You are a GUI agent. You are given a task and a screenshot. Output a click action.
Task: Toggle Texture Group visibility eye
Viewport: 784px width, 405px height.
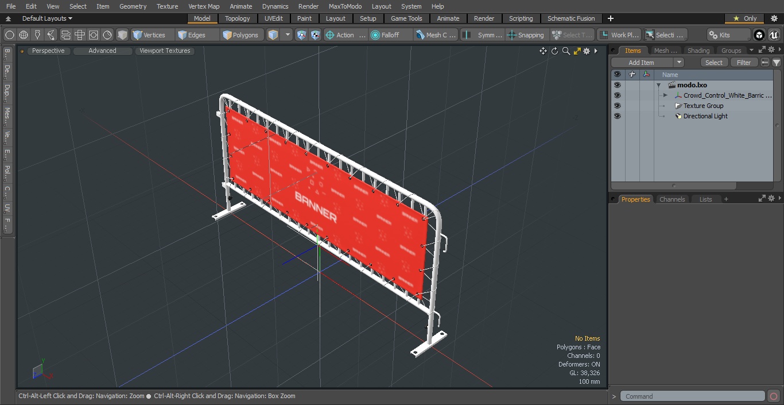pyautogui.click(x=617, y=106)
